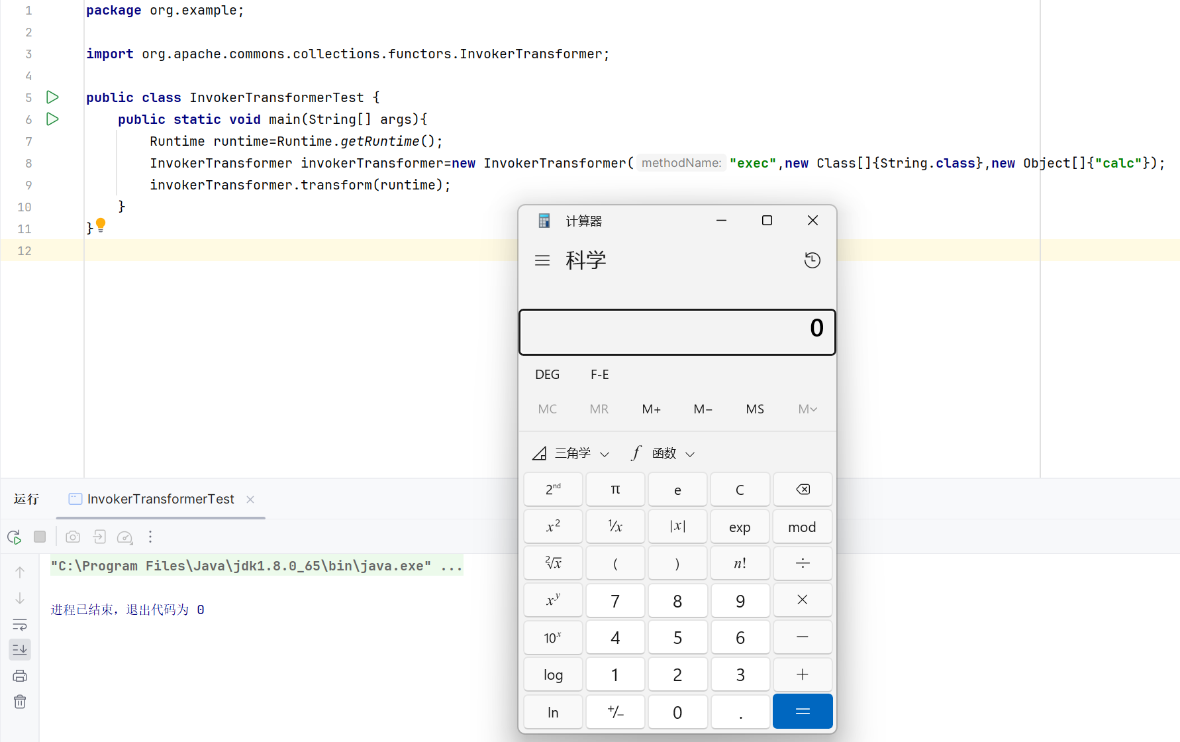
Task: Go down the stack trace arrow
Action: pos(20,598)
